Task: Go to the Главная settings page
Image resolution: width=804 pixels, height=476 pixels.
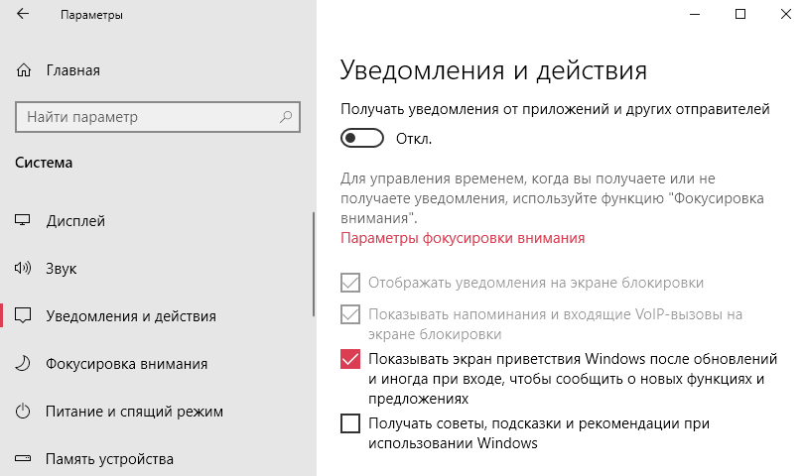Action: click(x=72, y=71)
